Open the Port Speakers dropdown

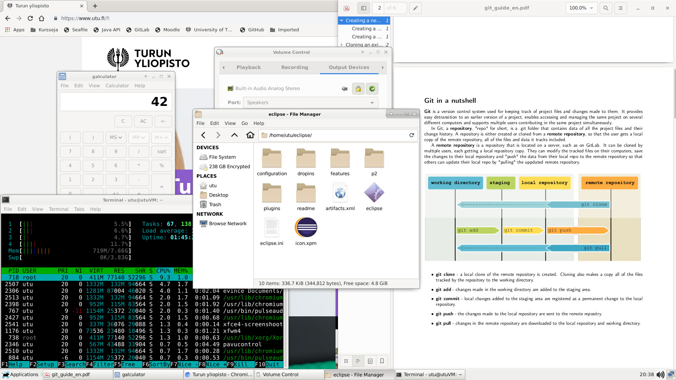(x=311, y=103)
